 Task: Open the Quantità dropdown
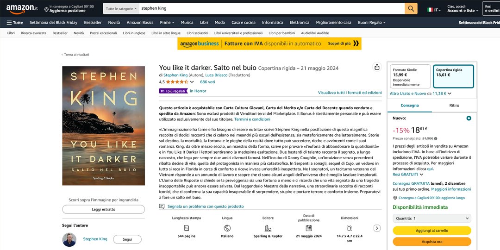point(432,219)
